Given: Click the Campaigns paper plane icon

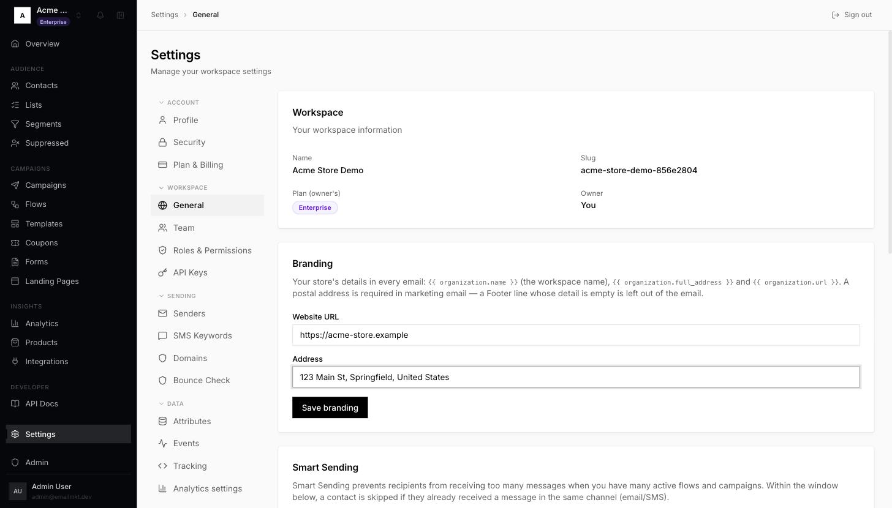Looking at the screenshot, I should pos(15,185).
